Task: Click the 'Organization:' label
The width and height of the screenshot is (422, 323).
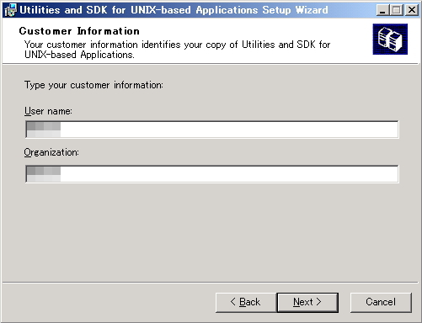Action: [x=51, y=152]
